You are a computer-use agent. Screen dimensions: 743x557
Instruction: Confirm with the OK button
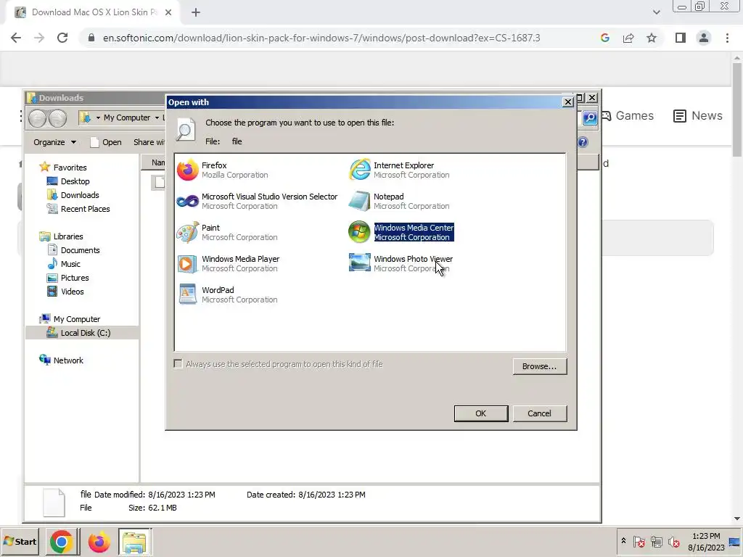pos(480,413)
